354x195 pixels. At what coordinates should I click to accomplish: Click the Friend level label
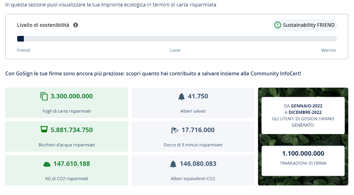tap(24, 50)
